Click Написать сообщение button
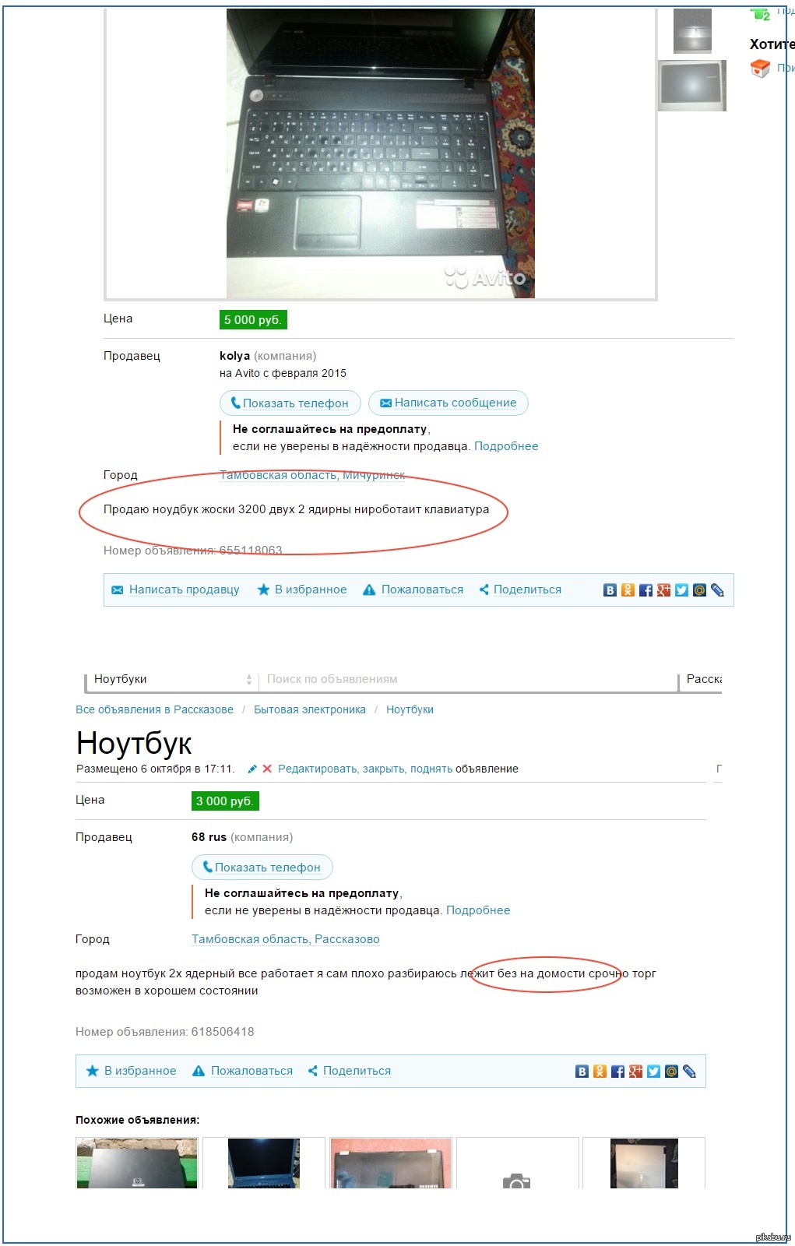Image resolution: width=795 pixels, height=1246 pixels. (x=448, y=403)
